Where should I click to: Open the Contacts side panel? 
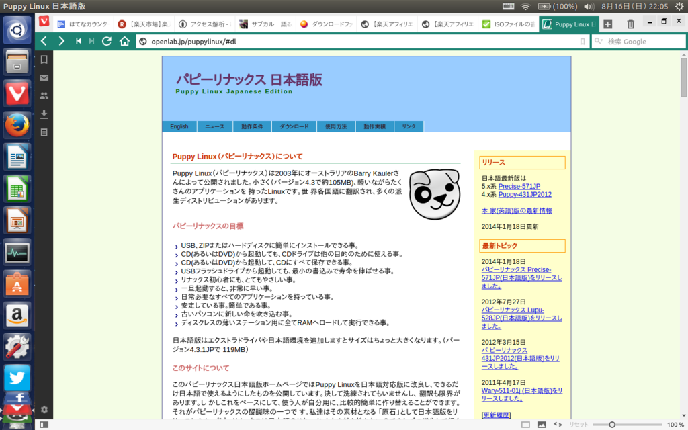point(44,95)
